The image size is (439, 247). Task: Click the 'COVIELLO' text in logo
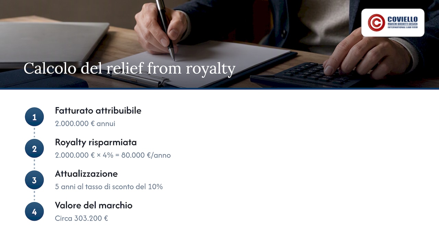point(403,19)
